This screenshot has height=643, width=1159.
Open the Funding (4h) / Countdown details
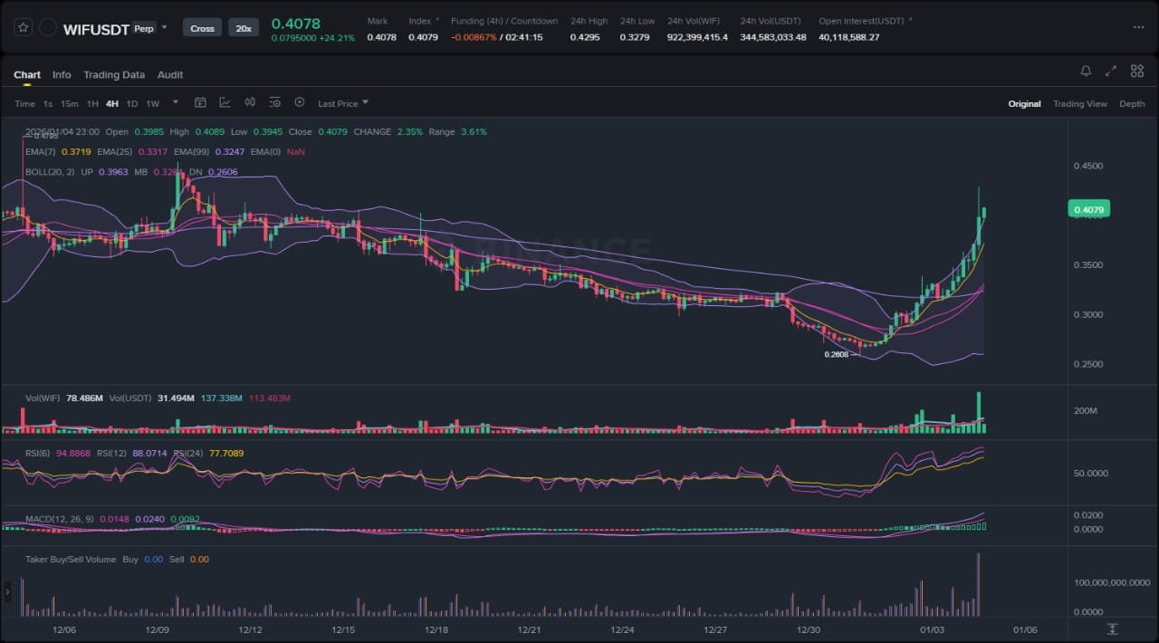click(x=504, y=21)
